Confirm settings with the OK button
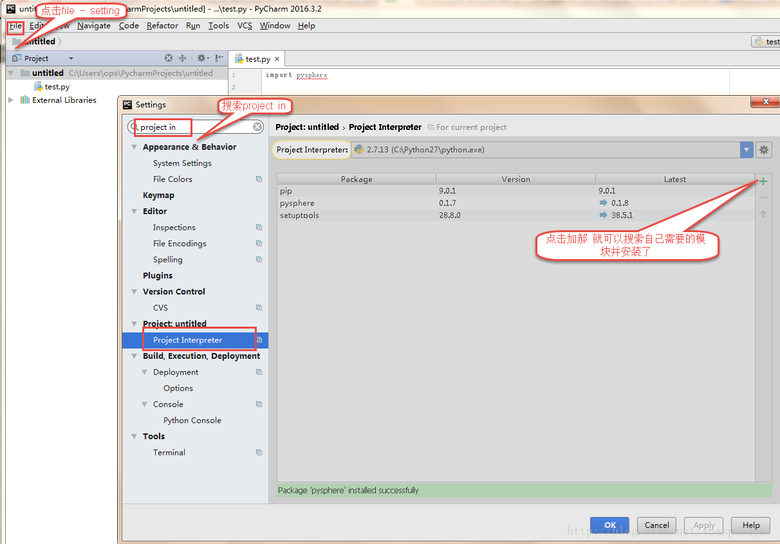 pos(609,525)
